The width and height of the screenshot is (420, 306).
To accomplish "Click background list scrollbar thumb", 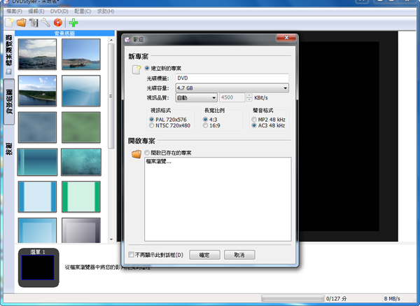I will [111, 96].
